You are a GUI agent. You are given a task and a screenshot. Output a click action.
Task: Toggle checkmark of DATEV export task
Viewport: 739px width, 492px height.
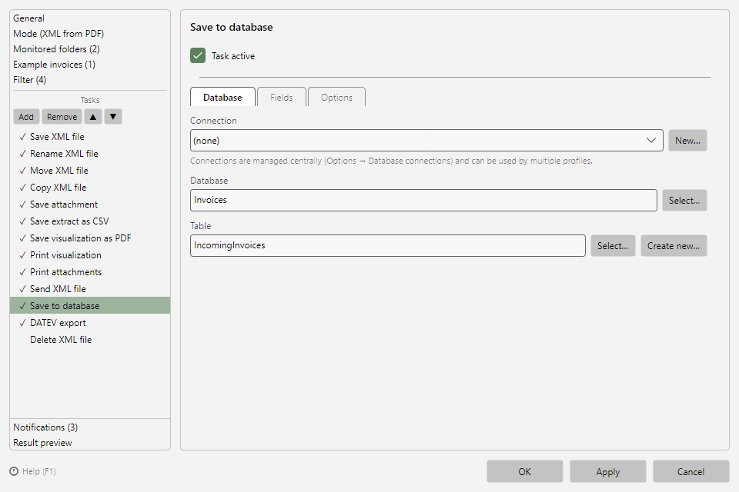(x=22, y=323)
